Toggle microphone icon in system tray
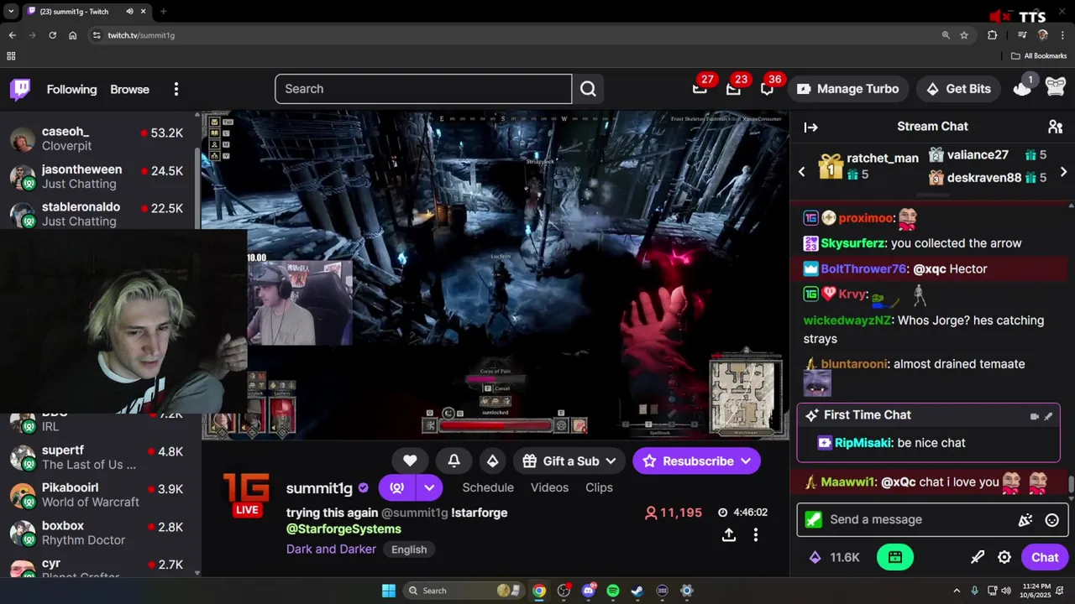Screen dimensions: 1075x604 click(975, 591)
